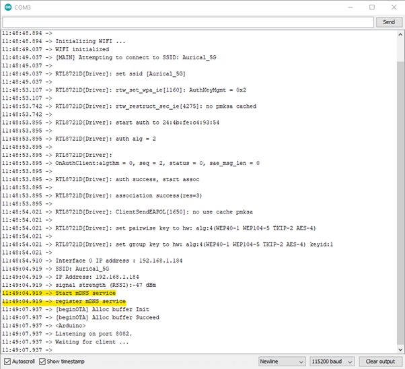405x369 pixels.
Task: Click the 'Attempting to connect to SSID: Aurical_5G' line
Action: tap(109, 57)
